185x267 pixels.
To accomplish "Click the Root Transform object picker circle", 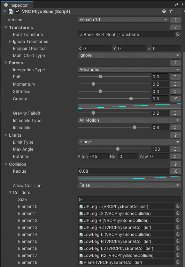I will click(178, 34).
